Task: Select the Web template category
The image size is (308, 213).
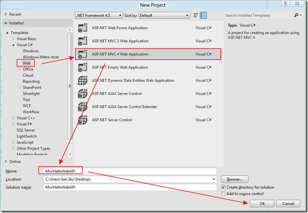Action: coord(27,63)
